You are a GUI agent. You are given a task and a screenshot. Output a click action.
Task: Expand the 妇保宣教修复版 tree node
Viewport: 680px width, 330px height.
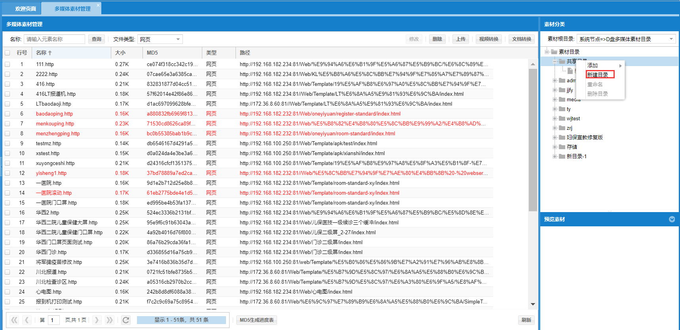click(555, 137)
